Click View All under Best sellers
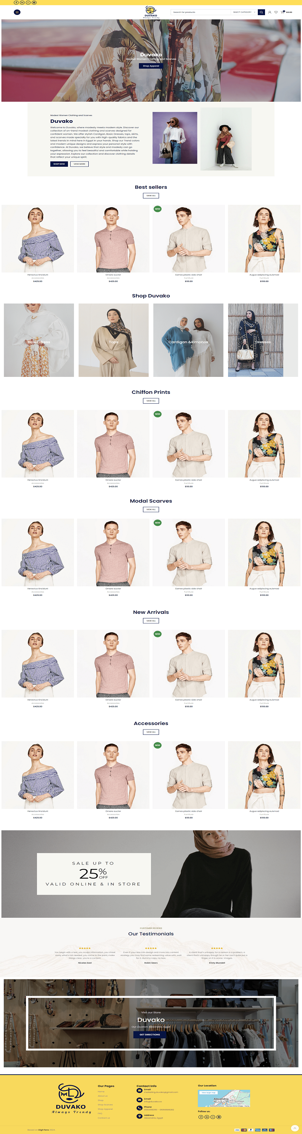 tap(151, 195)
